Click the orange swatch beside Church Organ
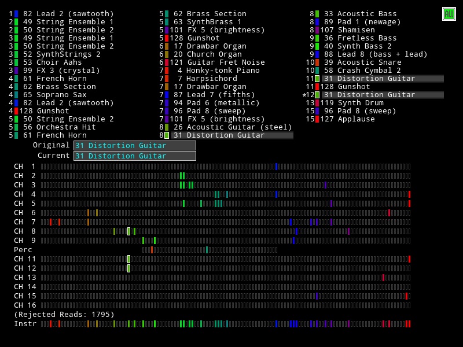This screenshot has width=463, height=347. 167,54
